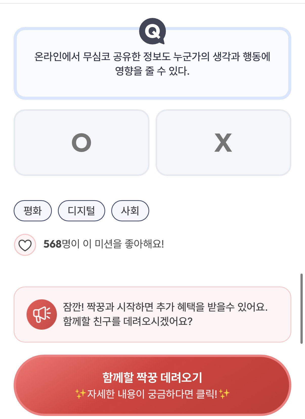Image resolution: width=305 pixels, height=419 pixels.
Task: Click the vertical scrollbar thumb
Action: click(x=301, y=308)
